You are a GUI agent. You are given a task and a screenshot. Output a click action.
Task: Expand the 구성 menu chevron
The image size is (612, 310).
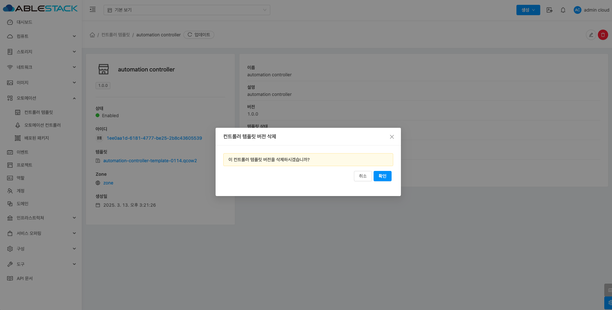74,249
